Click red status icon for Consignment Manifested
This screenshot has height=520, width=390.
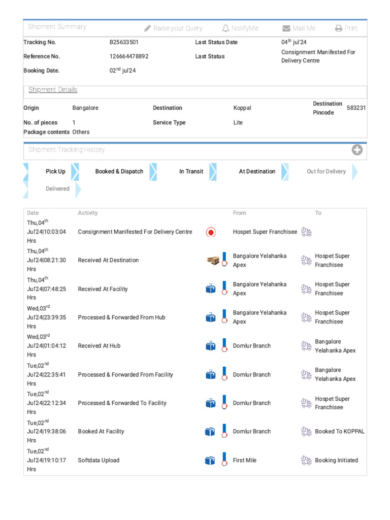click(211, 232)
